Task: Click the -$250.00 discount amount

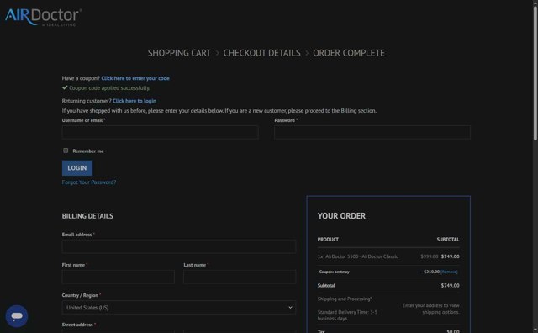Action: [430, 272]
